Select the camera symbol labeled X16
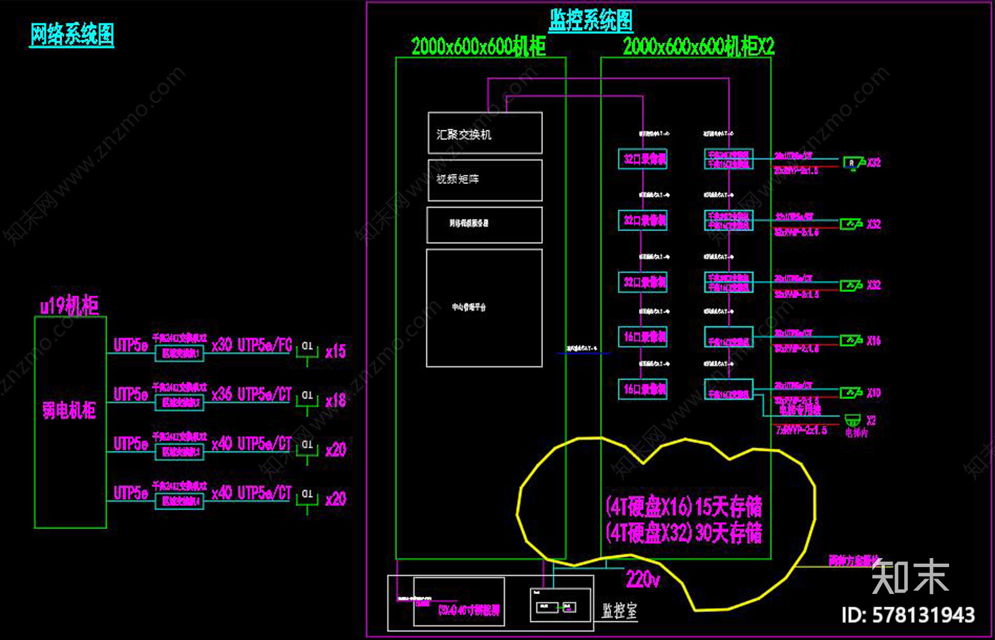This screenshot has width=995, height=640. click(x=851, y=340)
